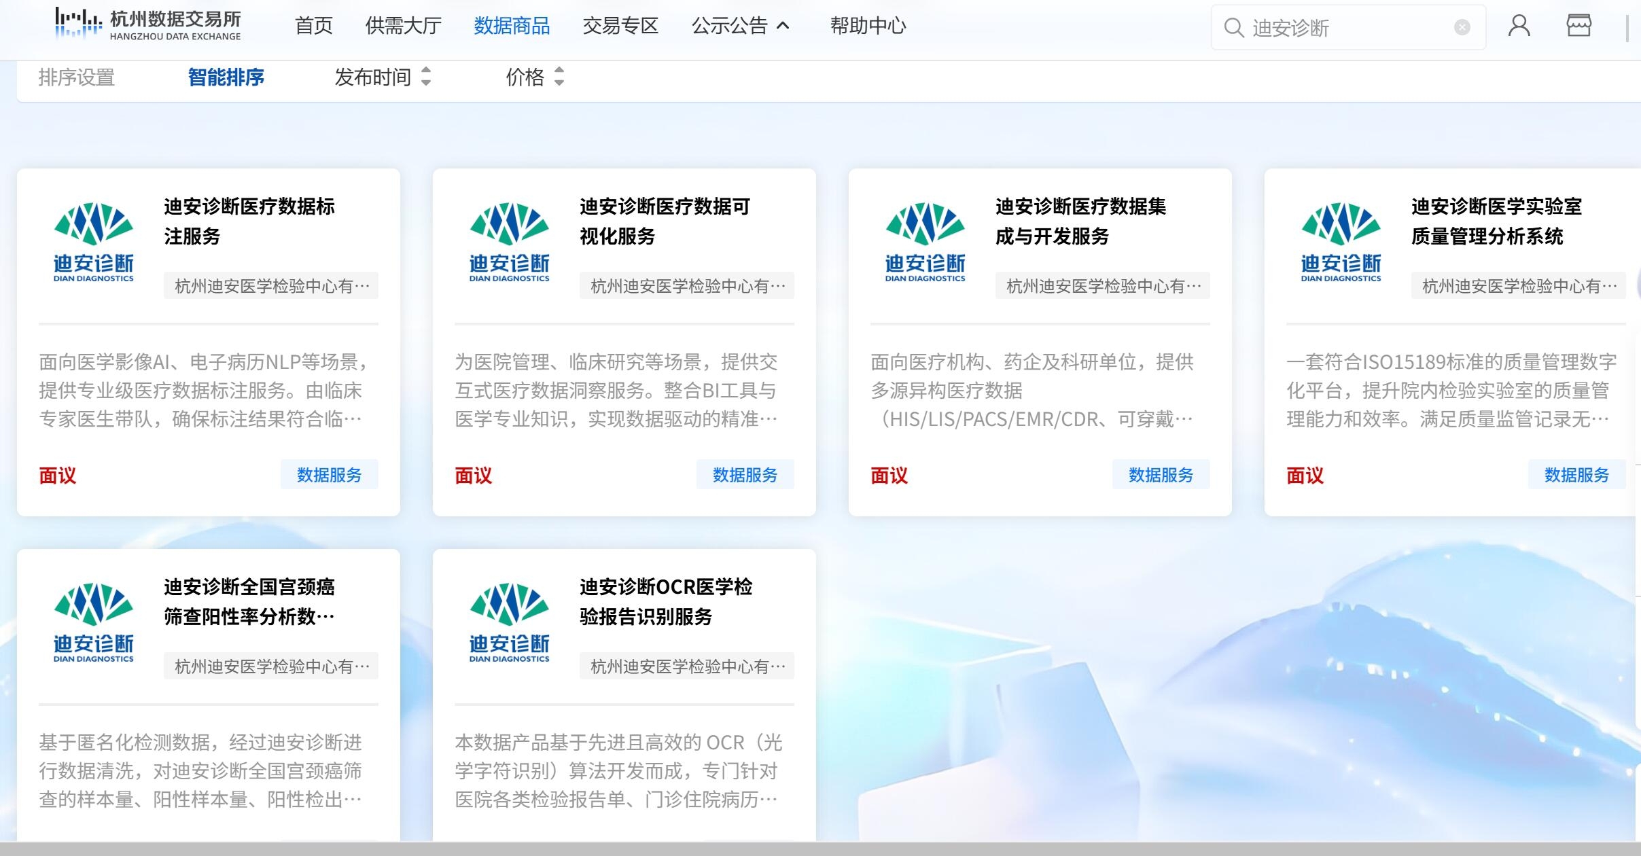Click the search magnifier icon
Image resolution: width=1641 pixels, height=856 pixels.
point(1234,28)
